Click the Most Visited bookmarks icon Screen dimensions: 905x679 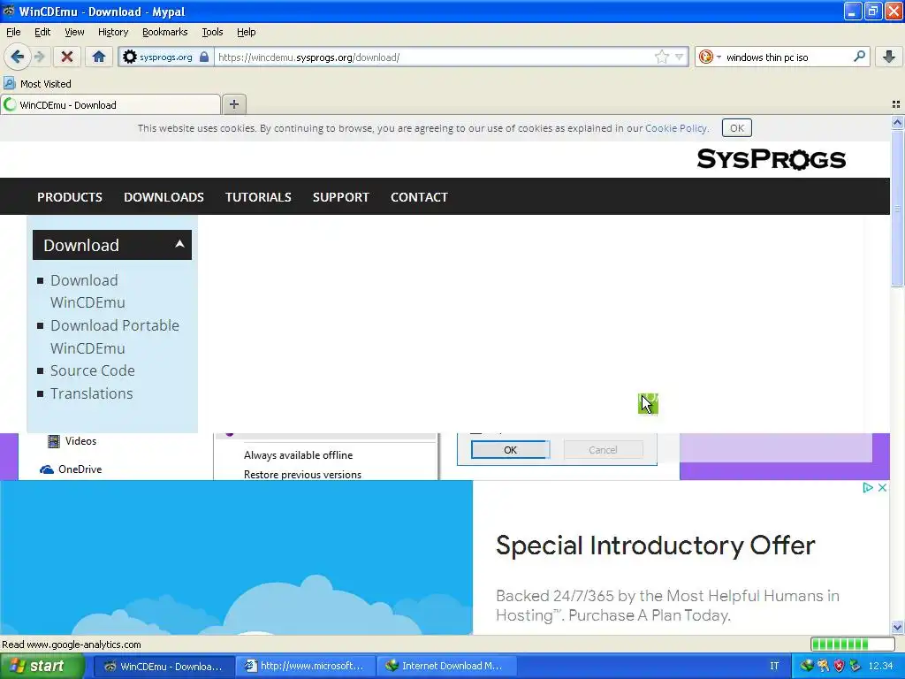pos(9,84)
